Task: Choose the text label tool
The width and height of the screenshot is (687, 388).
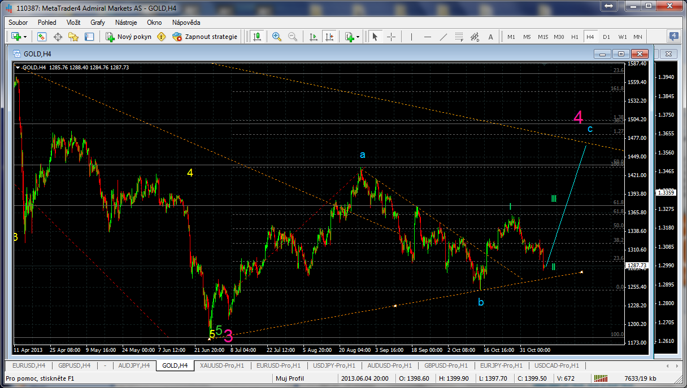Action: coord(490,37)
